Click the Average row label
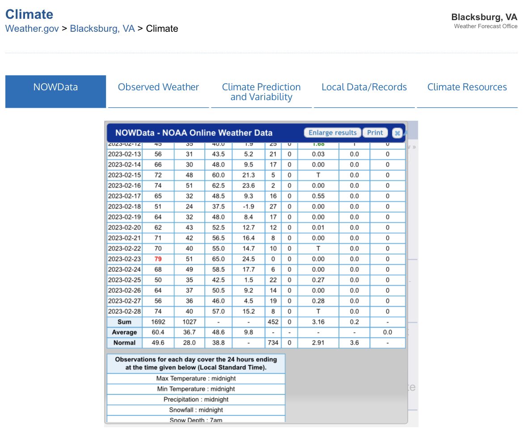This screenshot has width=523, height=431. point(124,332)
